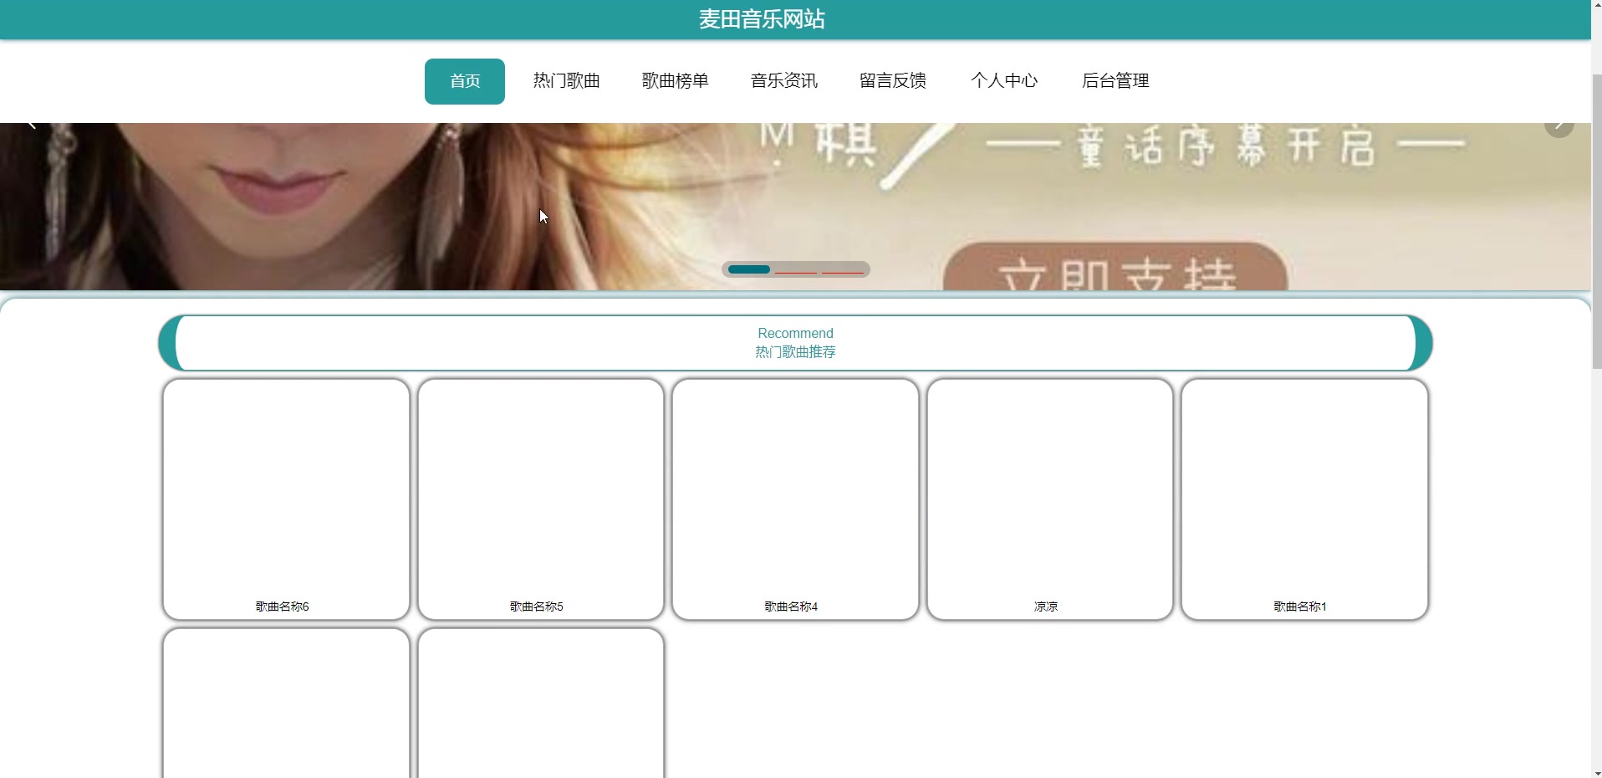Viewport: 1602px width, 778px height.
Task: Go to the 首页 home tab
Action: coord(465,81)
